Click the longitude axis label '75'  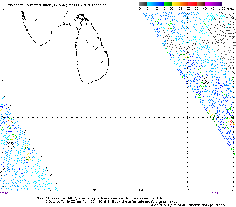(x=3, y=190)
